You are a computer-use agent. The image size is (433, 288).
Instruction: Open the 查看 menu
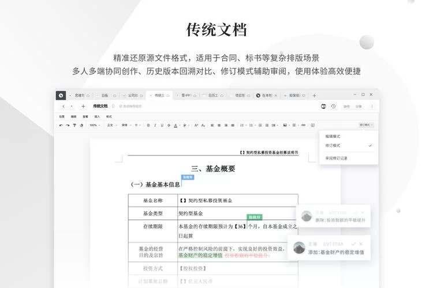(85, 116)
